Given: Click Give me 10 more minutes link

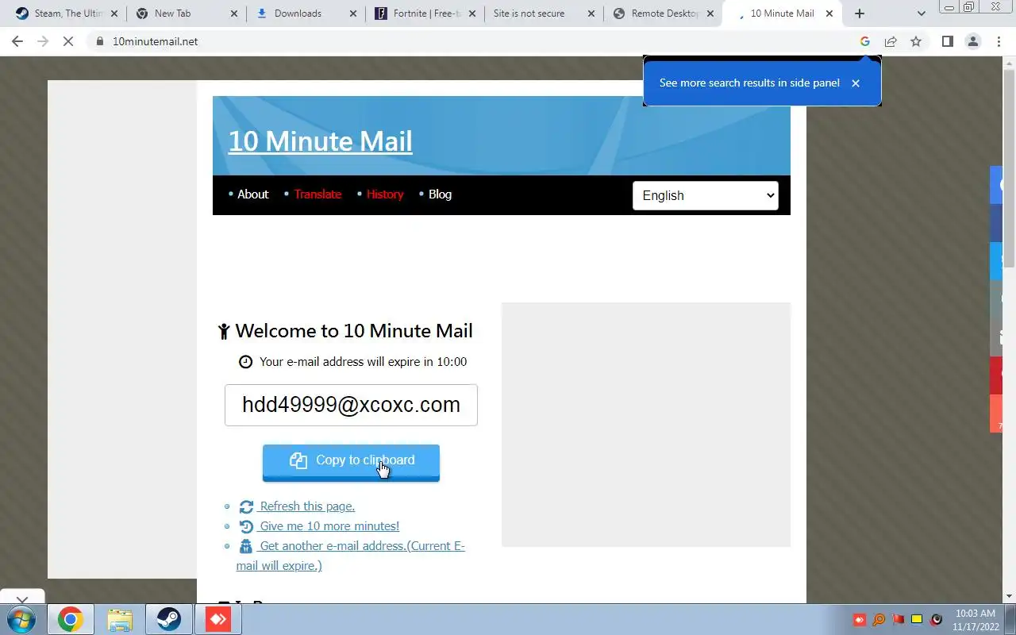Looking at the screenshot, I should pos(329,526).
